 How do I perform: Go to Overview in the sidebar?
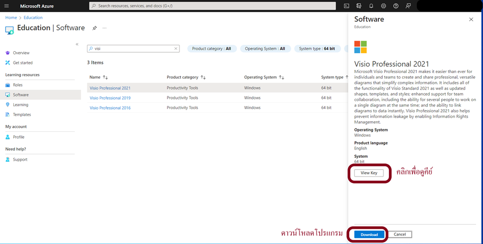click(x=21, y=53)
